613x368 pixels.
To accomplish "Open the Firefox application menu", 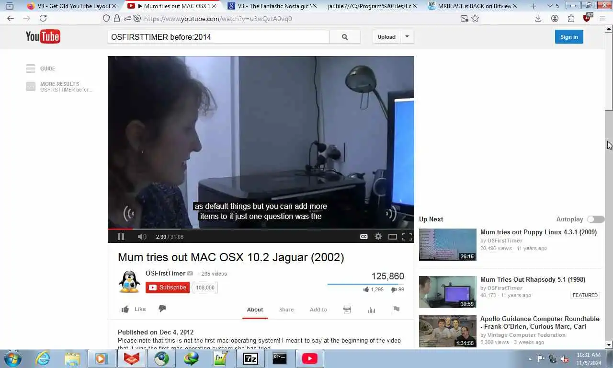I will (x=603, y=18).
